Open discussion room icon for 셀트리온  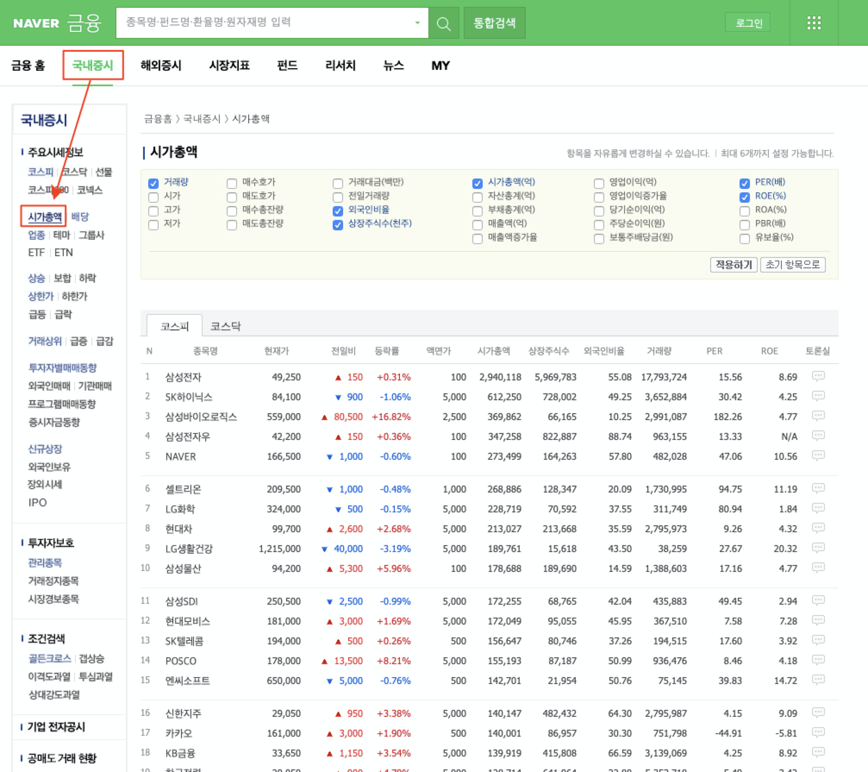(x=818, y=489)
